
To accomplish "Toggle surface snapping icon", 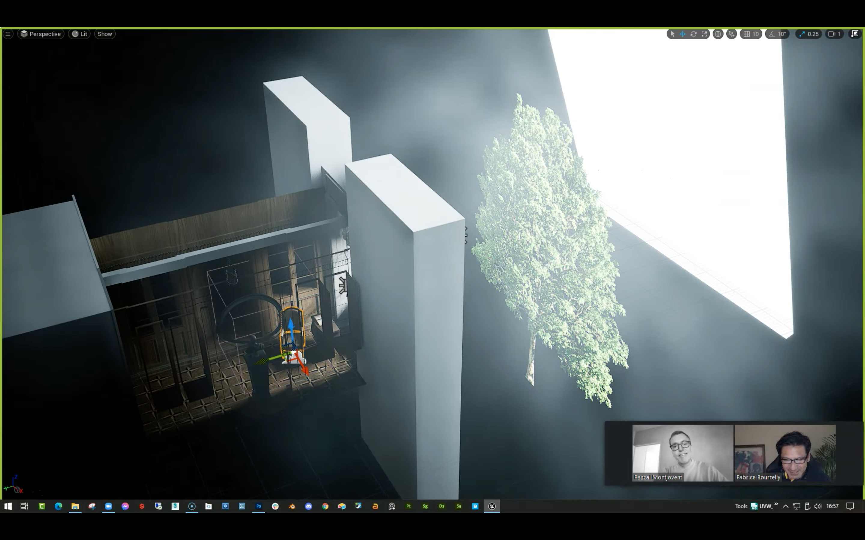I will point(732,34).
